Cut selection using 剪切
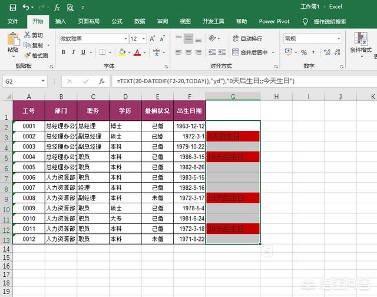The width and height of the screenshot is (377, 297). 34,35
